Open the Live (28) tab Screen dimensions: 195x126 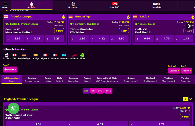[115, 5]
